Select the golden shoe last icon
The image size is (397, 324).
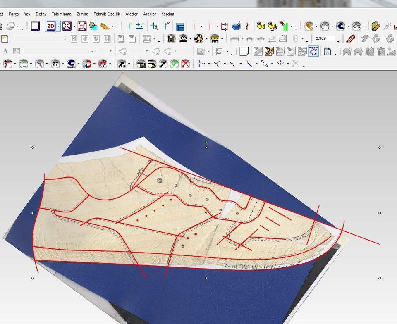pos(105,26)
